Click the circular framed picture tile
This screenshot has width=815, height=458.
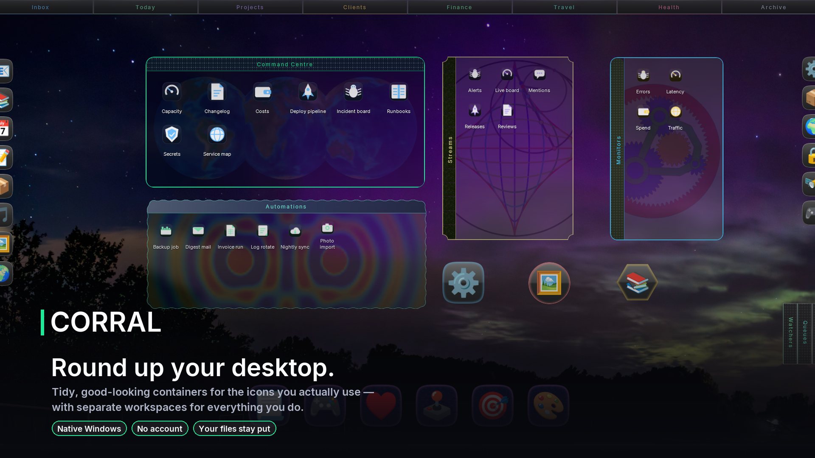(x=549, y=283)
